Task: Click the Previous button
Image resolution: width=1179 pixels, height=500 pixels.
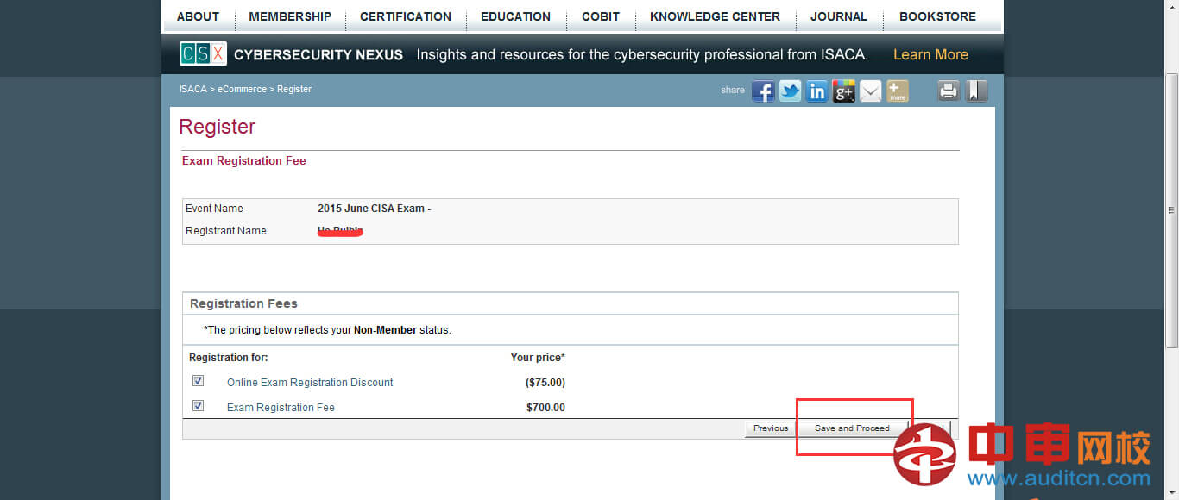Action: [x=771, y=428]
